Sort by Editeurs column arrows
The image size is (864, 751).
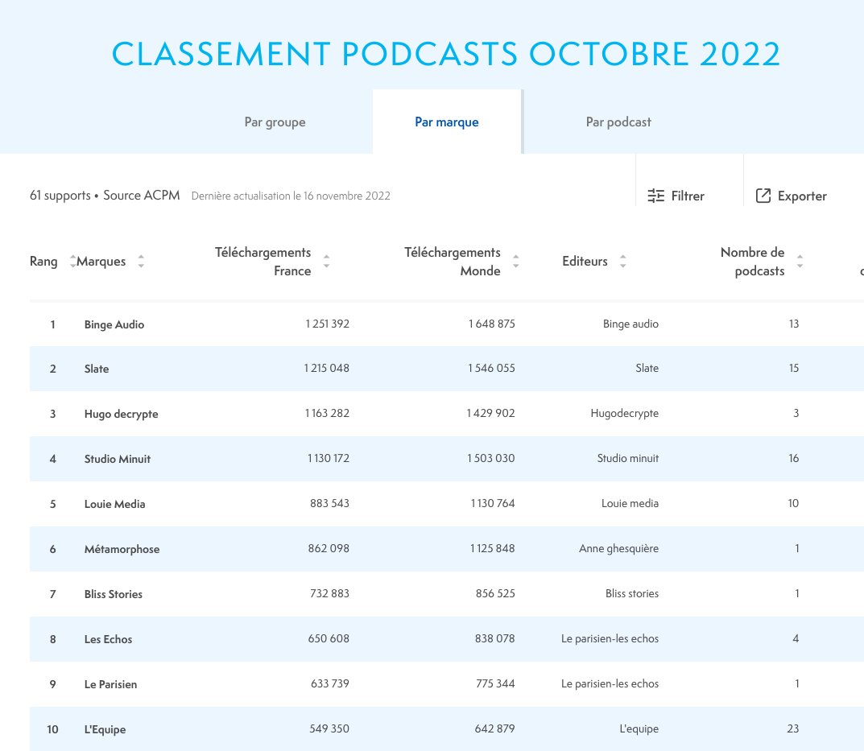[622, 261]
